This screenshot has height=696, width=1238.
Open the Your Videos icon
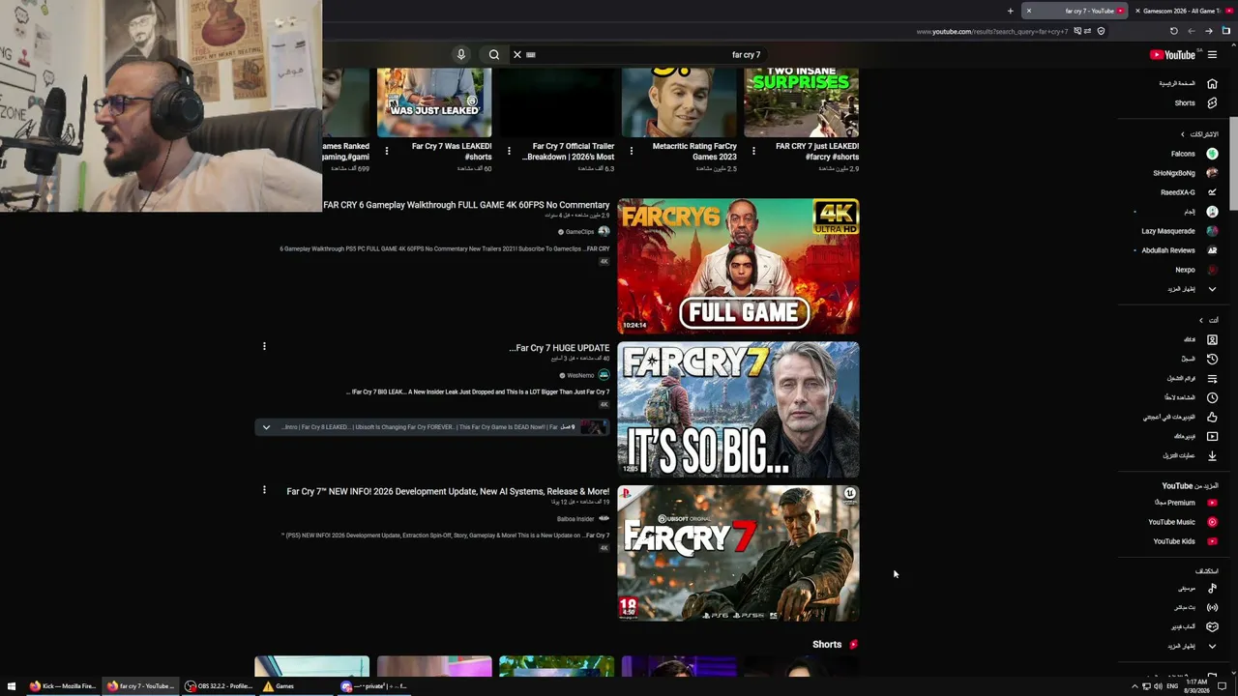pyautogui.click(x=1212, y=436)
